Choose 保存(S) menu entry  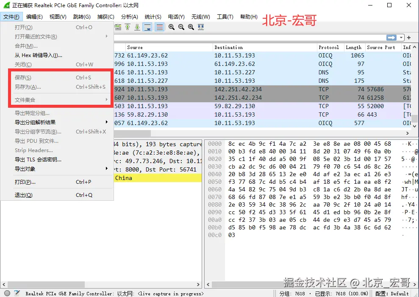point(57,77)
